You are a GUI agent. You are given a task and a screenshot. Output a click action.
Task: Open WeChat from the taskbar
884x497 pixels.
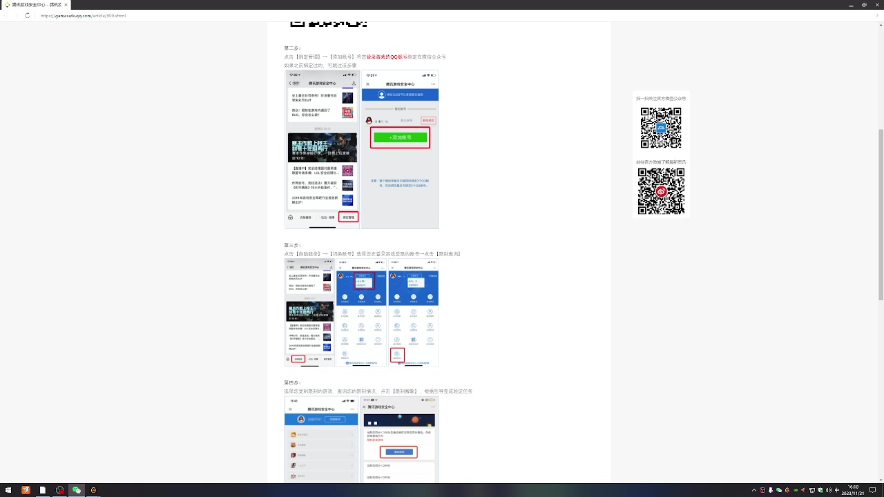click(x=77, y=490)
